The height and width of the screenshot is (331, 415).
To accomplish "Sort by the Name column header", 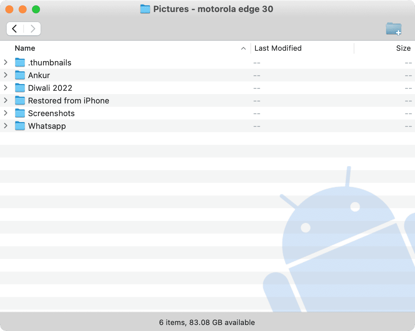I will [x=25, y=48].
